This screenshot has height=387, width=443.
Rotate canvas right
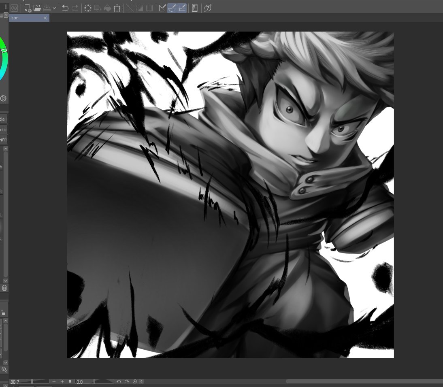(127, 382)
